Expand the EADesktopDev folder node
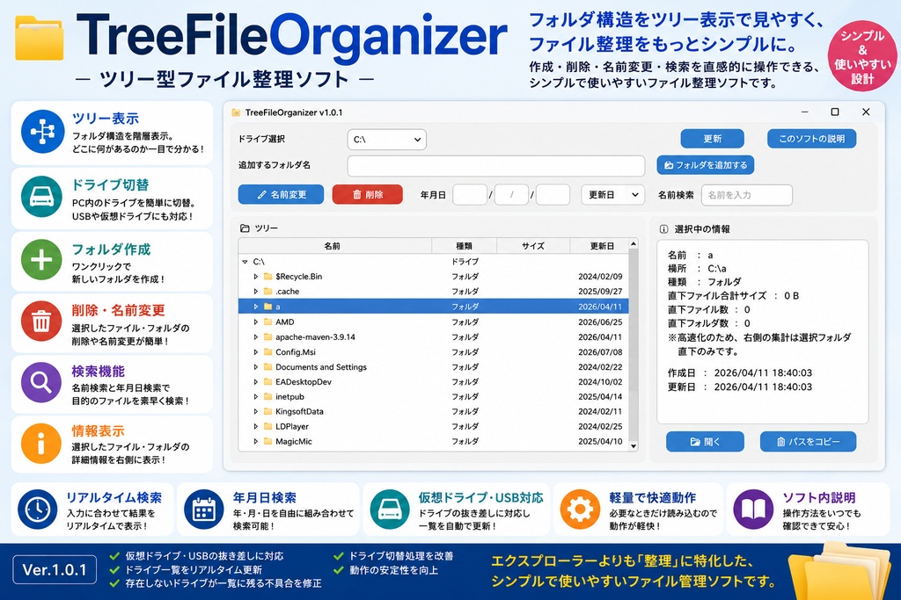This screenshot has height=600, width=901. coord(256,381)
